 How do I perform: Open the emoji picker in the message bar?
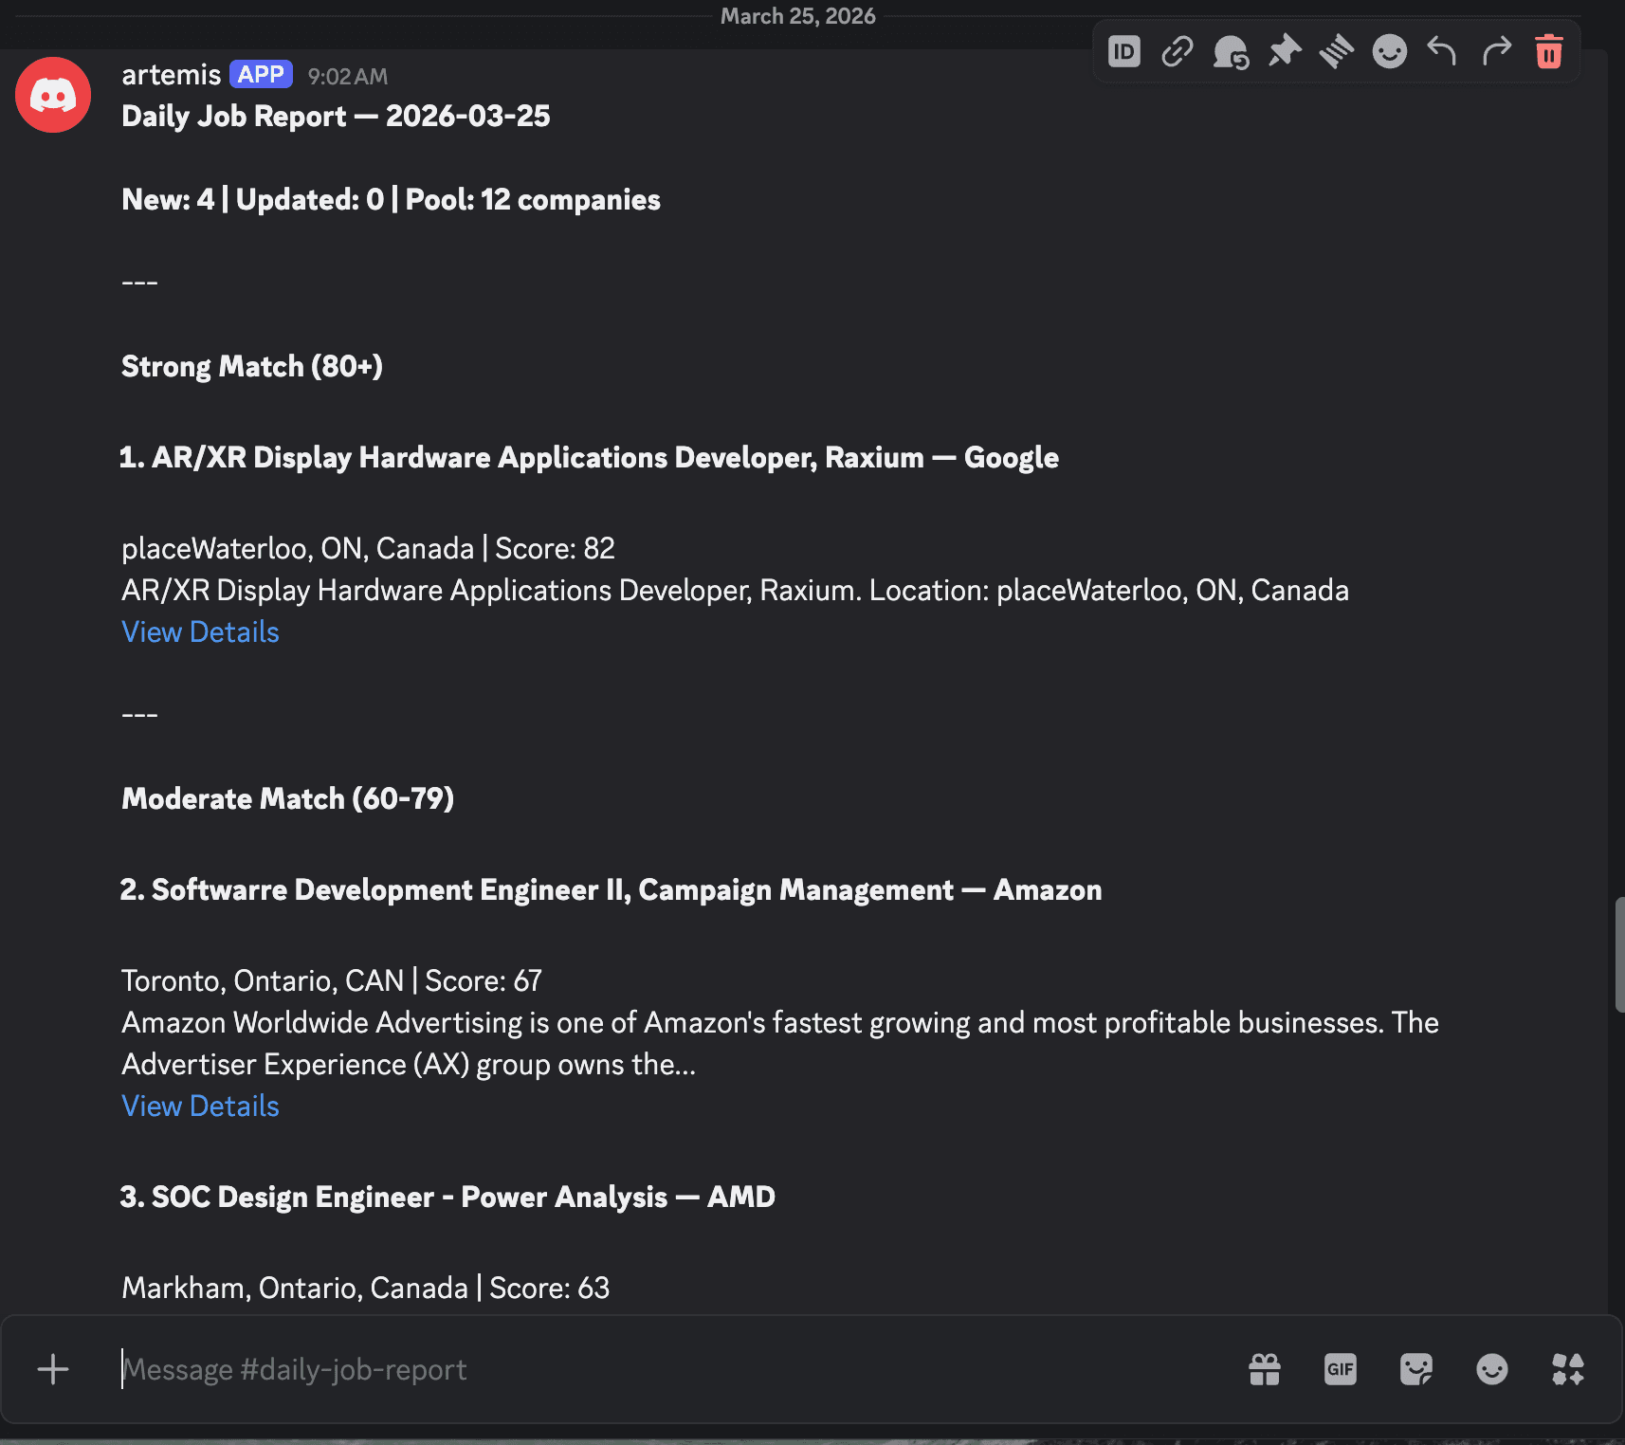click(x=1492, y=1369)
